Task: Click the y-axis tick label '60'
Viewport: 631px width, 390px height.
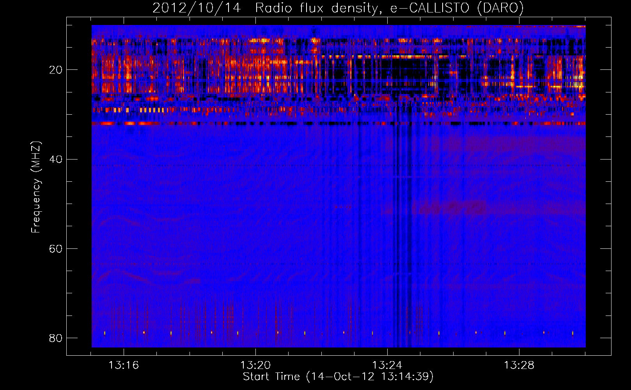Action: coord(56,248)
